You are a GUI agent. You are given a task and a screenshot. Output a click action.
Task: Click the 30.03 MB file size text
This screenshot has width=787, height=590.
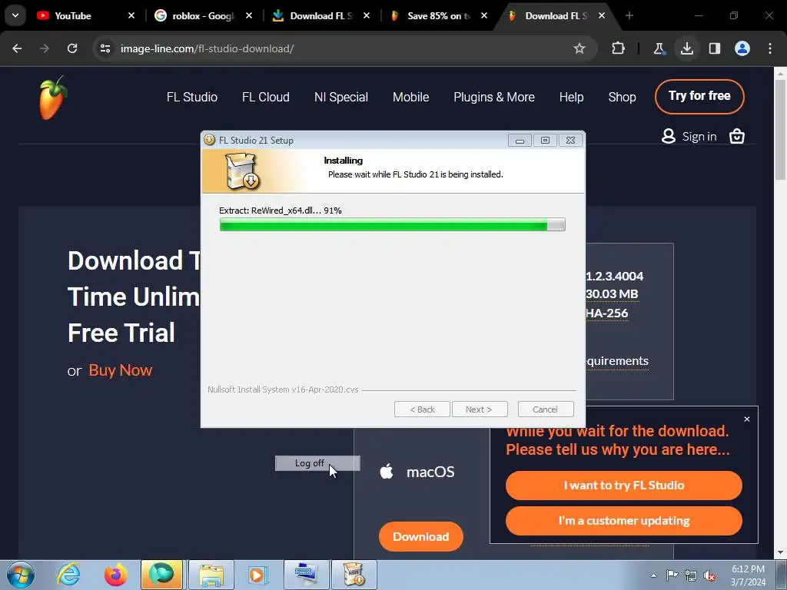pyautogui.click(x=612, y=294)
